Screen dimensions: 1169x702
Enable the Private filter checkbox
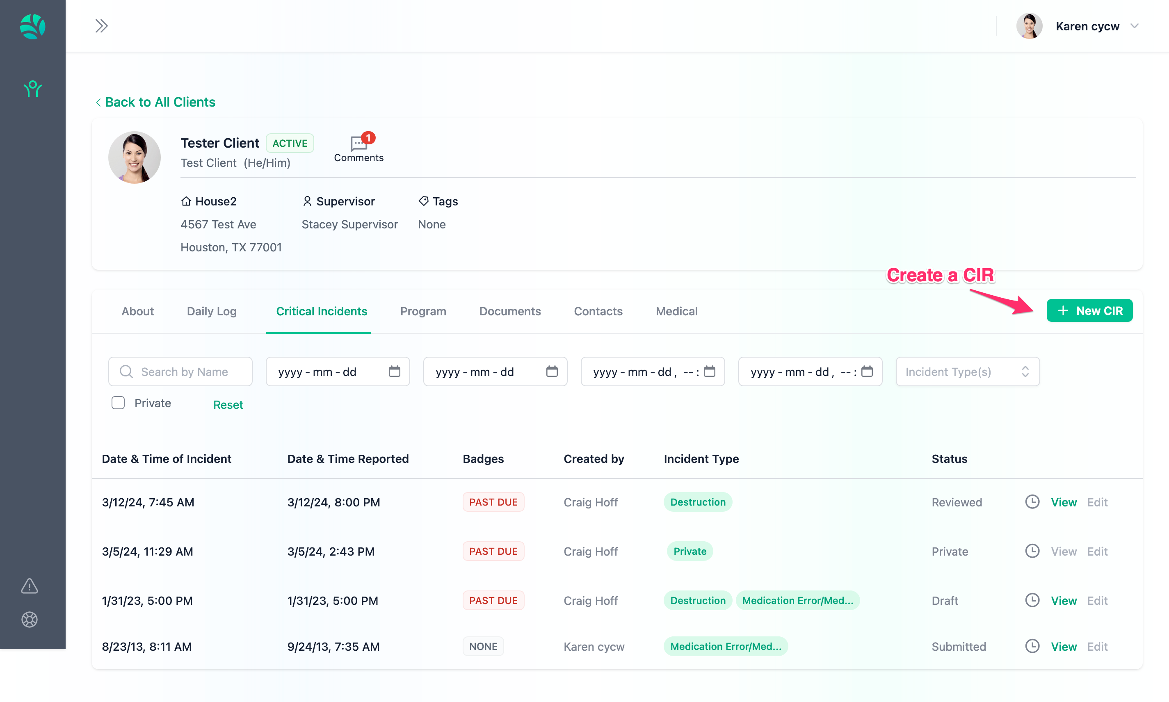pyautogui.click(x=118, y=403)
